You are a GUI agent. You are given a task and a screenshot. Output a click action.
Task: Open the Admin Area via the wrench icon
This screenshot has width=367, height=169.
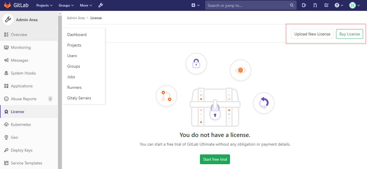(x=100, y=5)
